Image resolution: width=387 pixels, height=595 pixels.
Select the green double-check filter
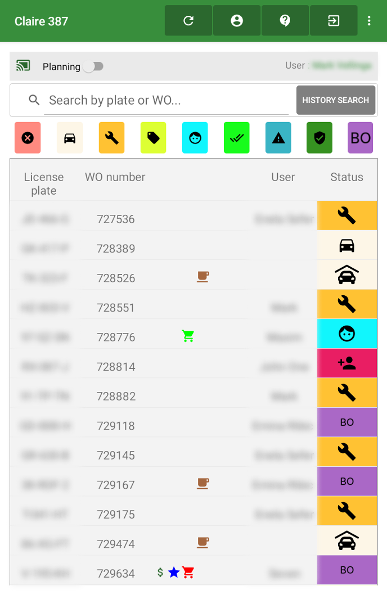pyautogui.click(x=237, y=138)
